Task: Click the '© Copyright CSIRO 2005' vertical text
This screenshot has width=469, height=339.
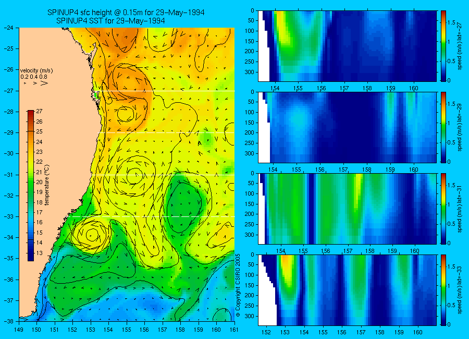Action: pos(238,285)
